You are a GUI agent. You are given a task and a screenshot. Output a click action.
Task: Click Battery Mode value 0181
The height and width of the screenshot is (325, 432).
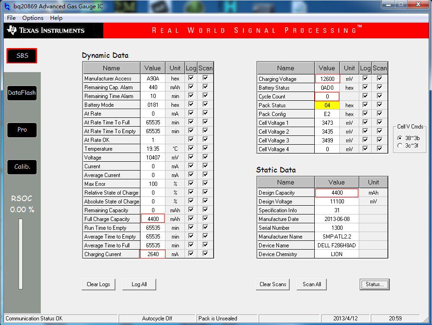coord(153,105)
